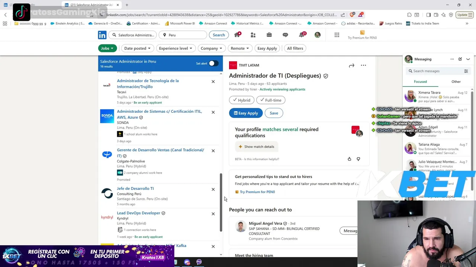Viewport: 476px width, 267px height.
Task: Share the TIVIT LATAM job posting
Action: [351, 66]
